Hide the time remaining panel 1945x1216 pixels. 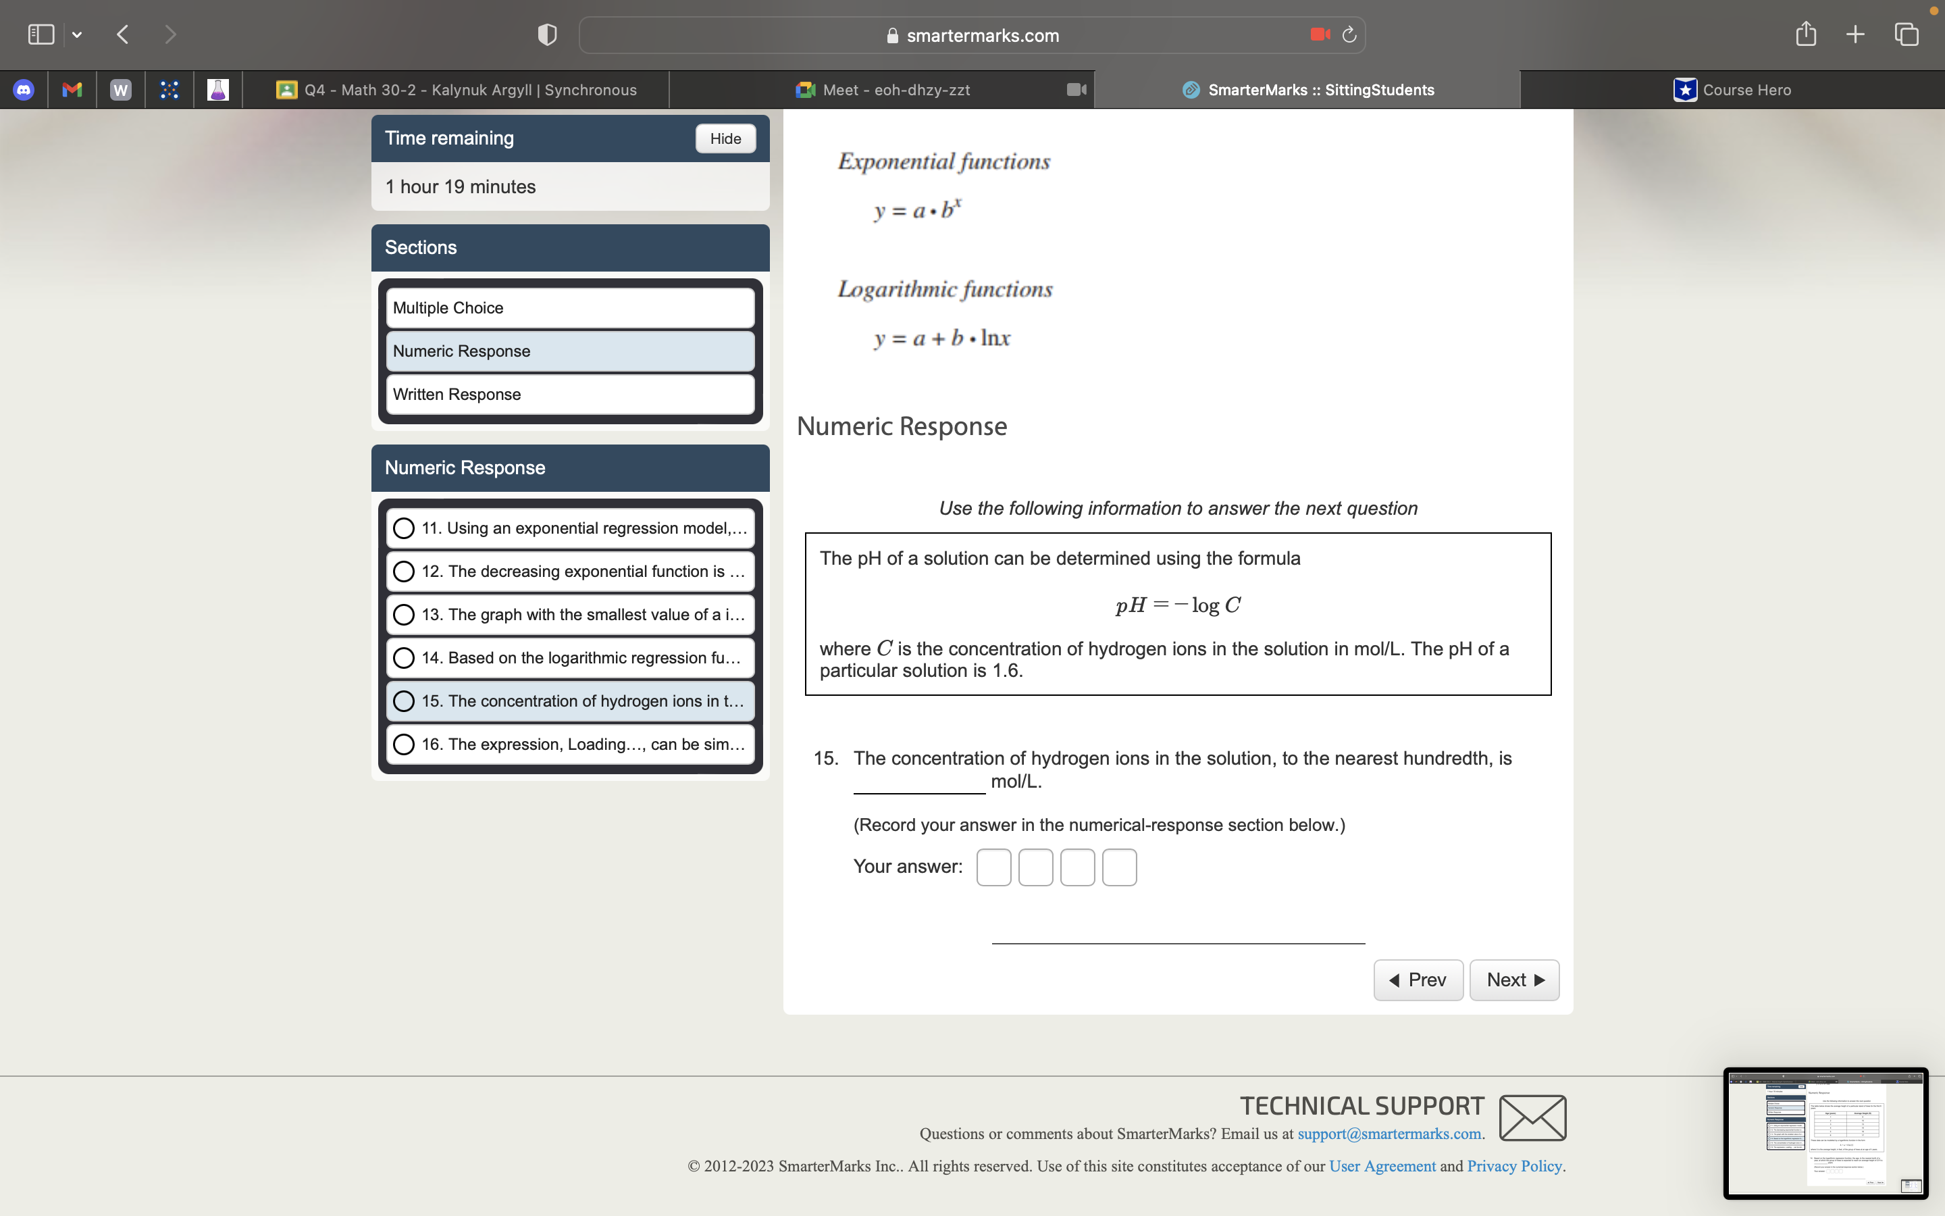pos(725,138)
